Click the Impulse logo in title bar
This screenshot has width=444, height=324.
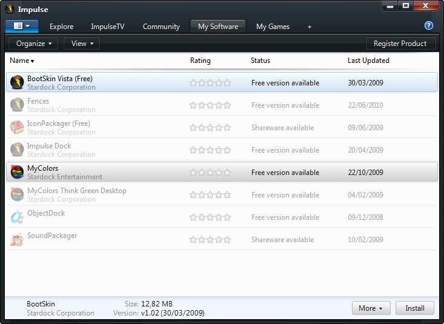[x=10, y=9]
